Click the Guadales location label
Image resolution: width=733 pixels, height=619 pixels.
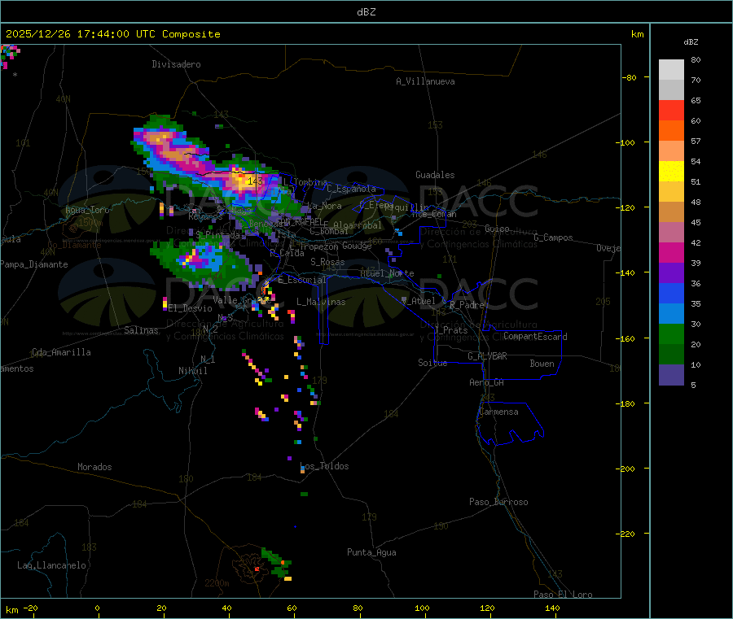click(x=435, y=175)
